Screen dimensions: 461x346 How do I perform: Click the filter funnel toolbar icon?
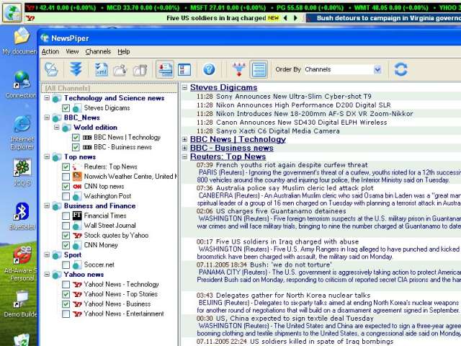(x=238, y=70)
